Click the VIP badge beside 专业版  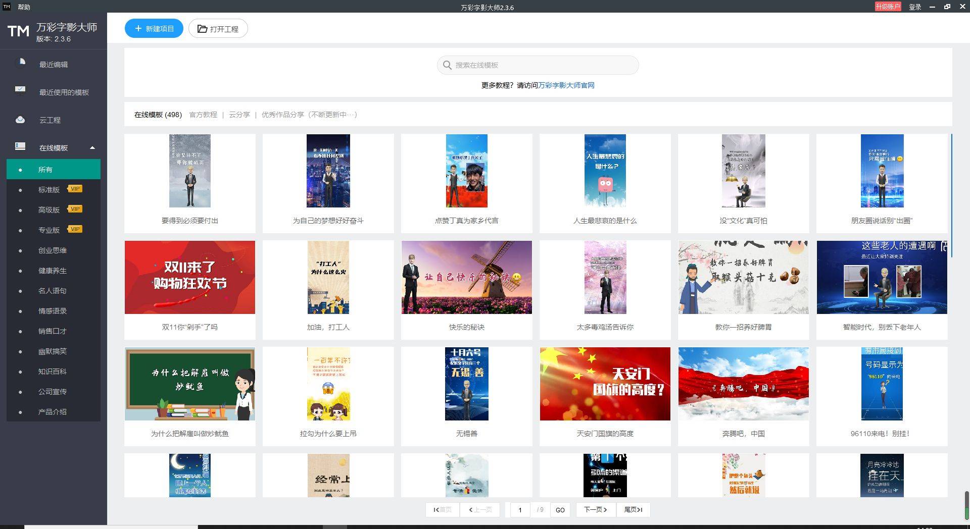pyautogui.click(x=75, y=229)
